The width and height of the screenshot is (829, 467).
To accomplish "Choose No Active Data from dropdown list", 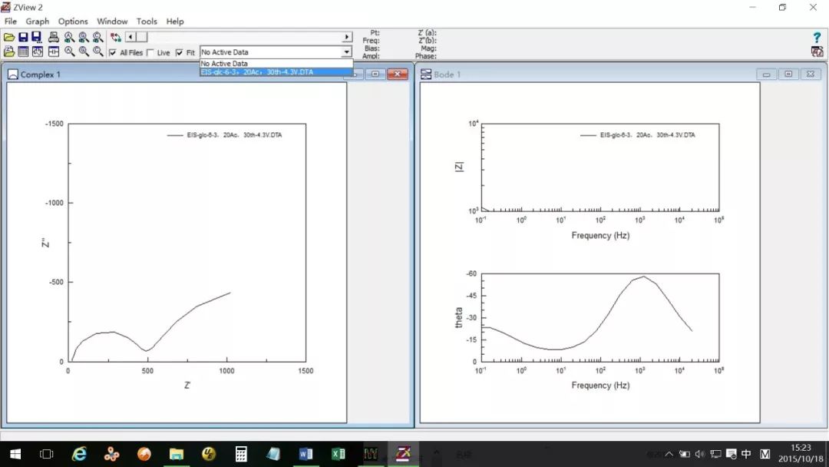I will [276, 64].
